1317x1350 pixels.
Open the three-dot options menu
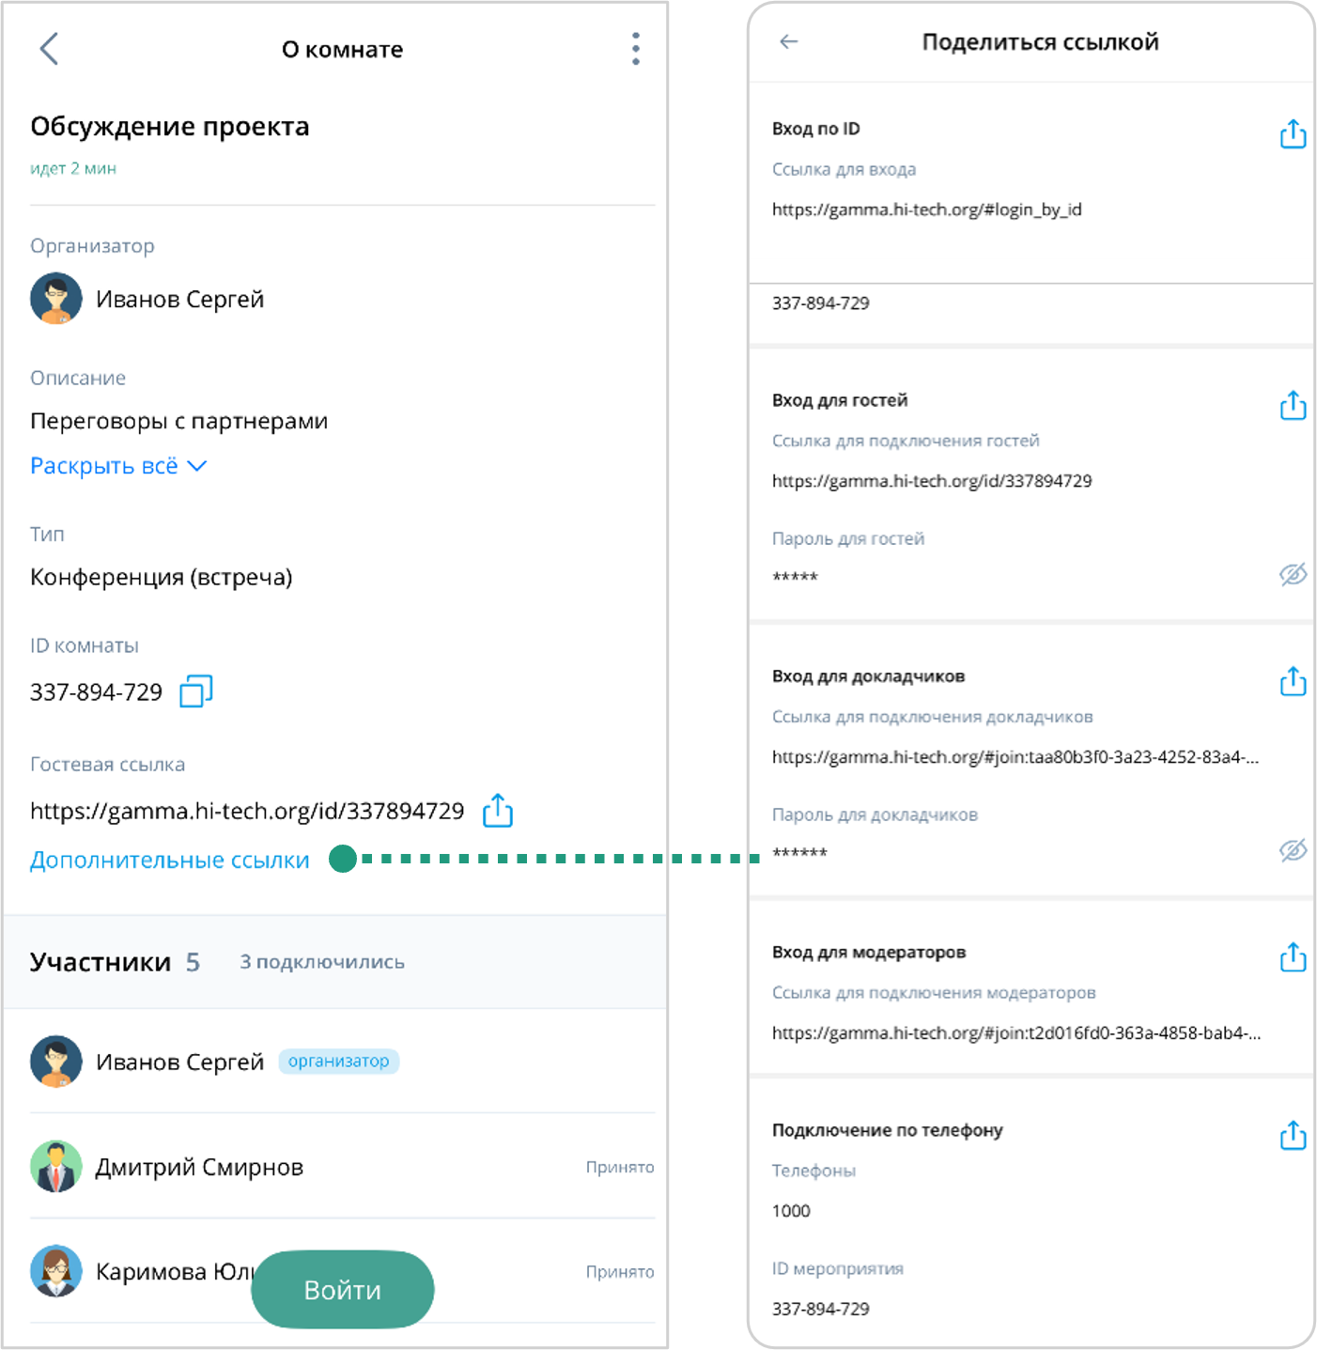click(636, 49)
